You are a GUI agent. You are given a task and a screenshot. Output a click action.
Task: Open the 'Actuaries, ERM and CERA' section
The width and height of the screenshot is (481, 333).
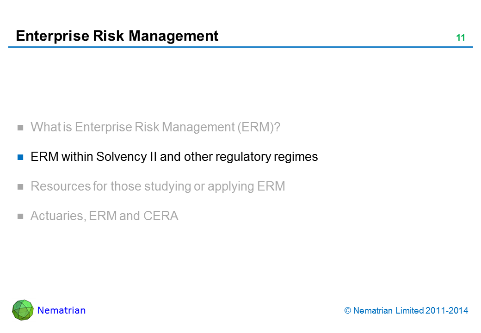tap(104, 216)
